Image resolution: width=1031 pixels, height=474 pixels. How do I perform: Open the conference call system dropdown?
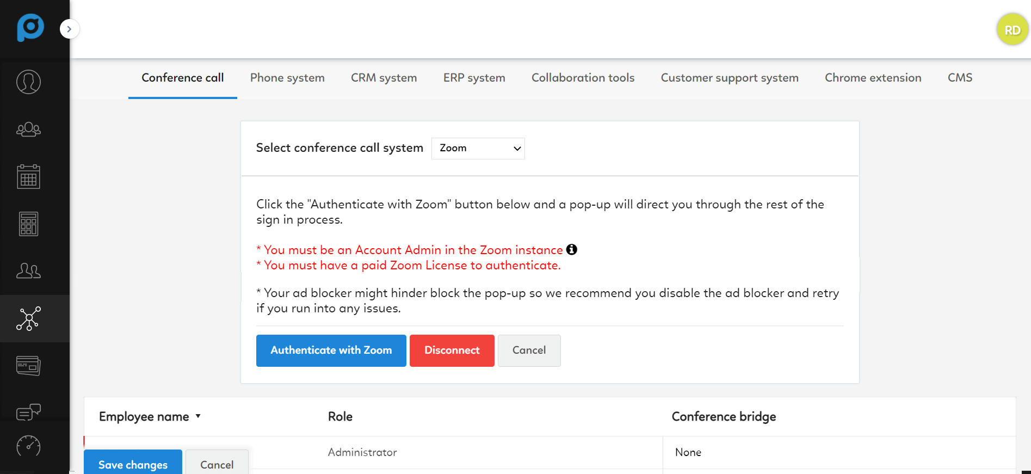pyautogui.click(x=478, y=148)
